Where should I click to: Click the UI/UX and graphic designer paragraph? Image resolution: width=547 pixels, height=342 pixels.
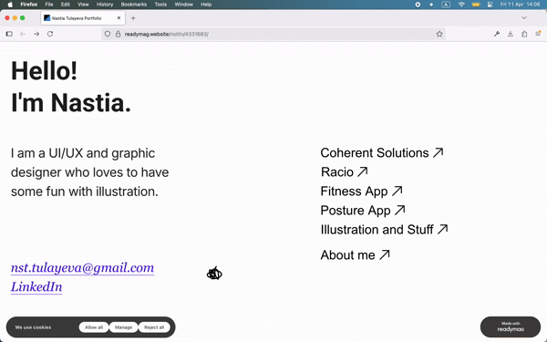click(x=89, y=172)
